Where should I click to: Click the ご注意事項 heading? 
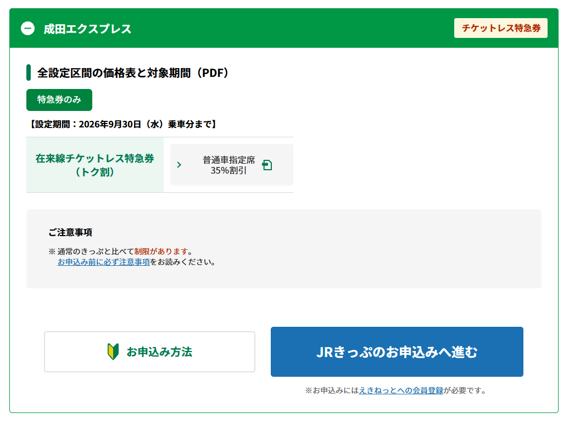(70, 232)
